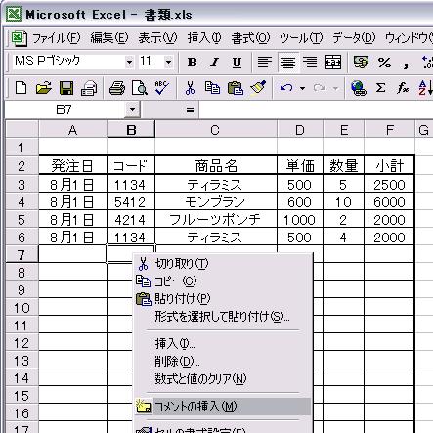
Task: Toggle Underline formatting
Action: [237, 62]
